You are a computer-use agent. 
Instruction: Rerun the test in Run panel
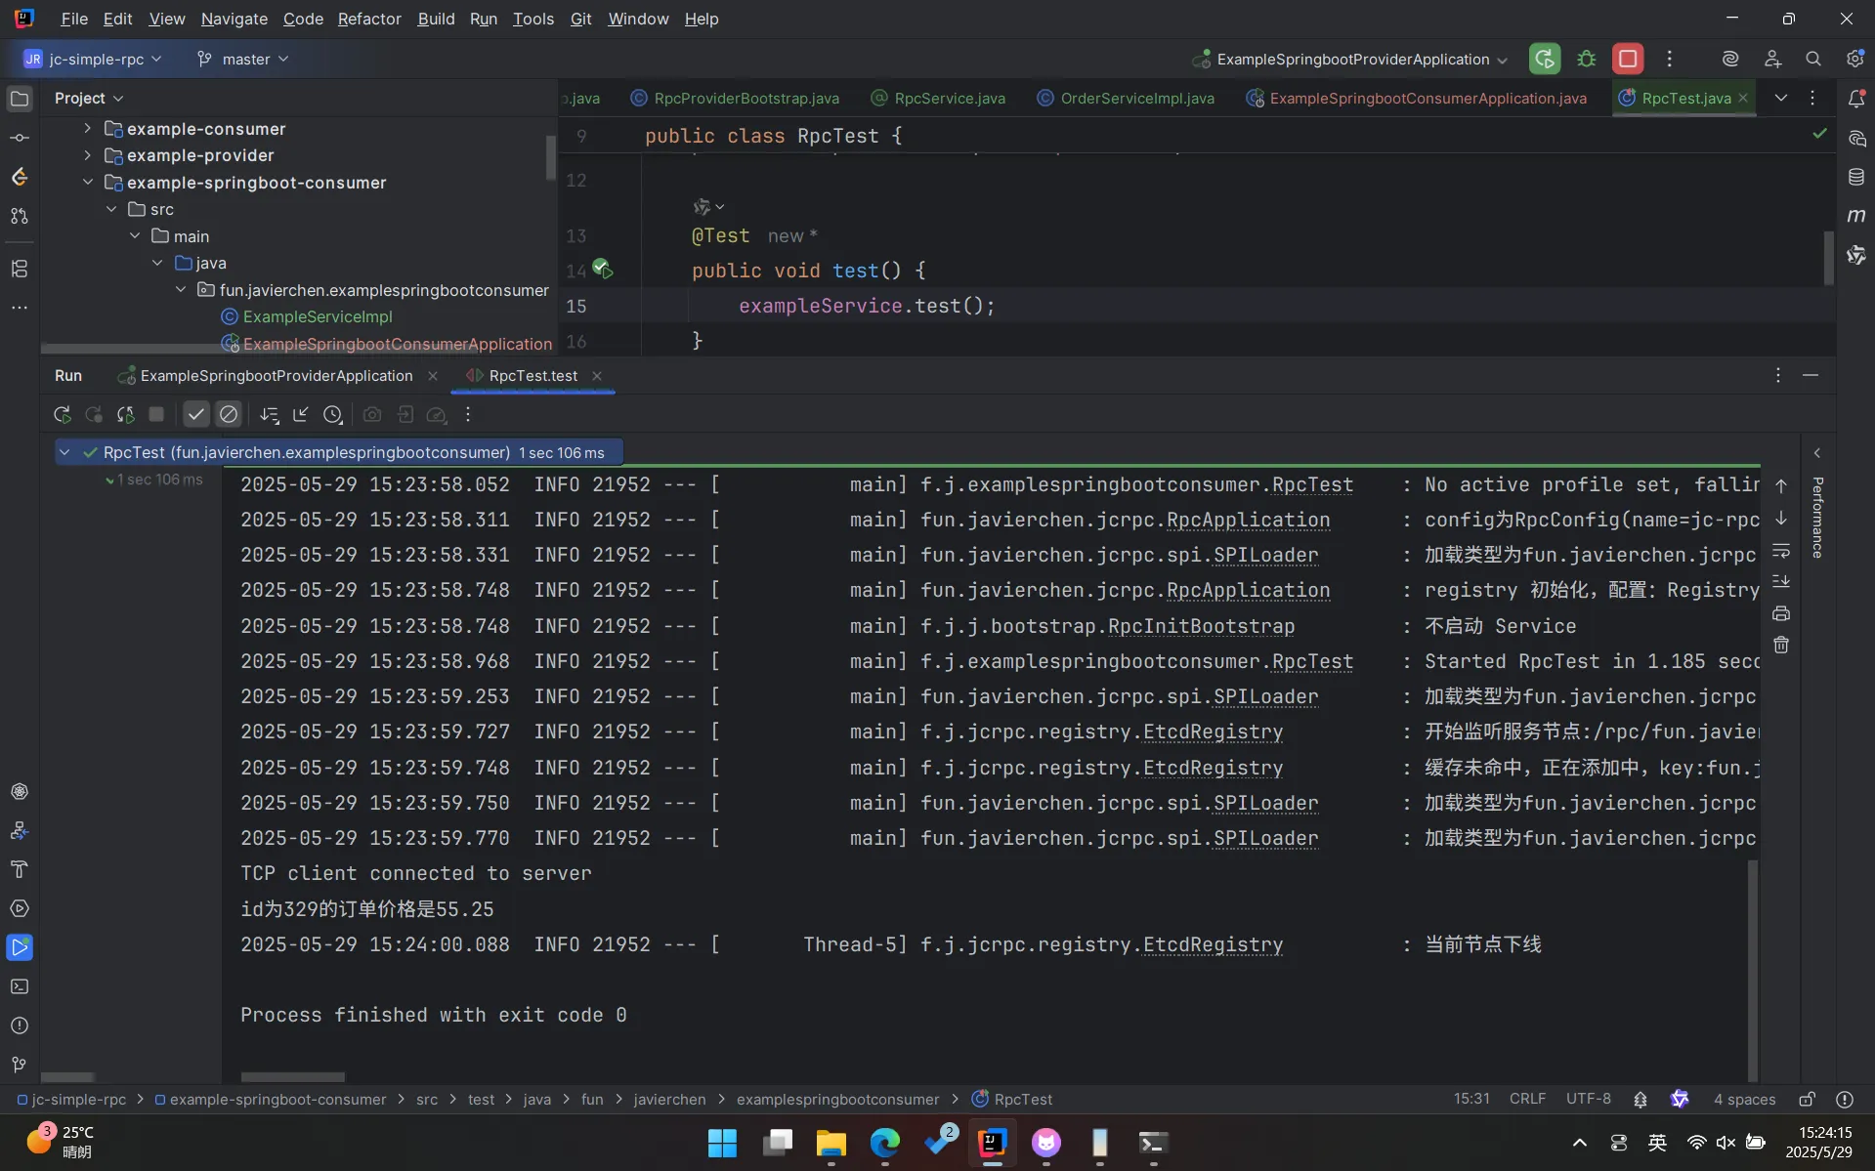tap(62, 415)
